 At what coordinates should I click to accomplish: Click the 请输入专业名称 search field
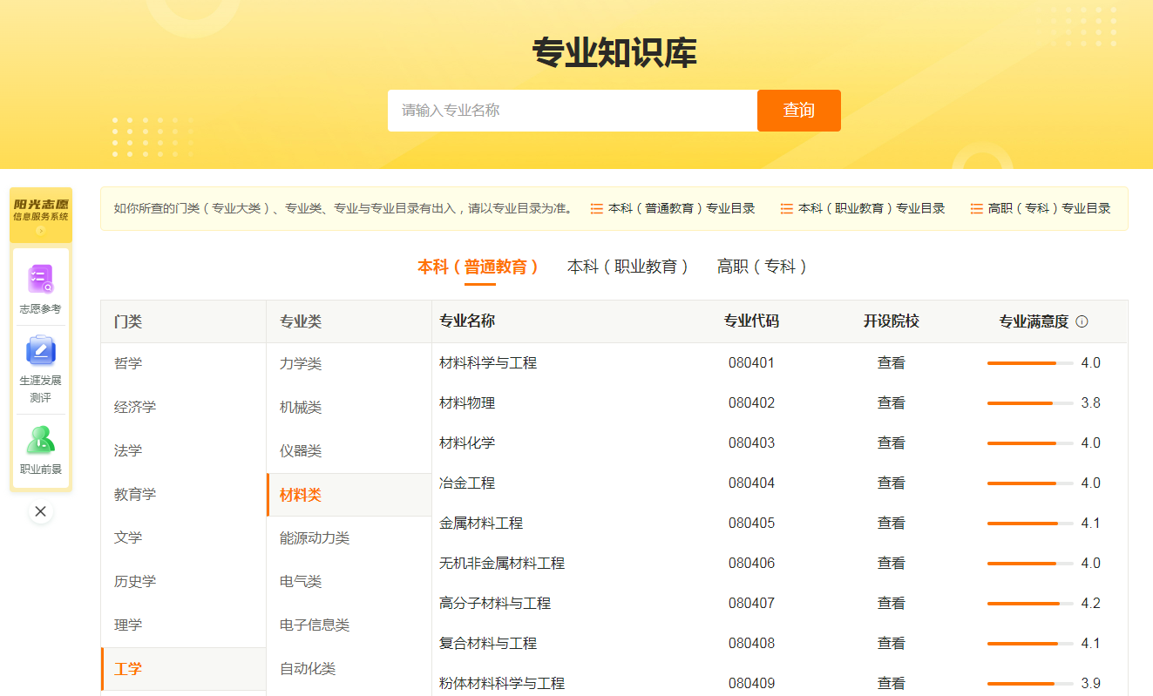(x=573, y=111)
